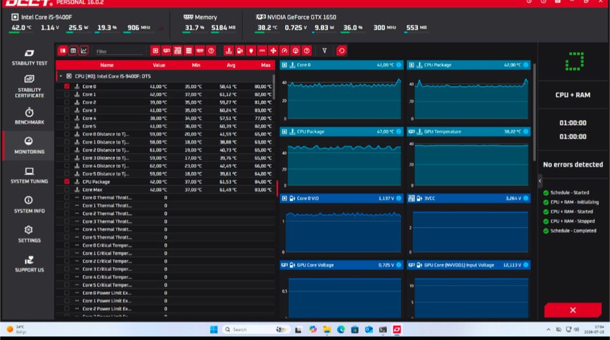Image resolution: width=610 pixels, height=340 pixels.
Task: Toggle the voltage sensor type filter
Action: pos(240,51)
